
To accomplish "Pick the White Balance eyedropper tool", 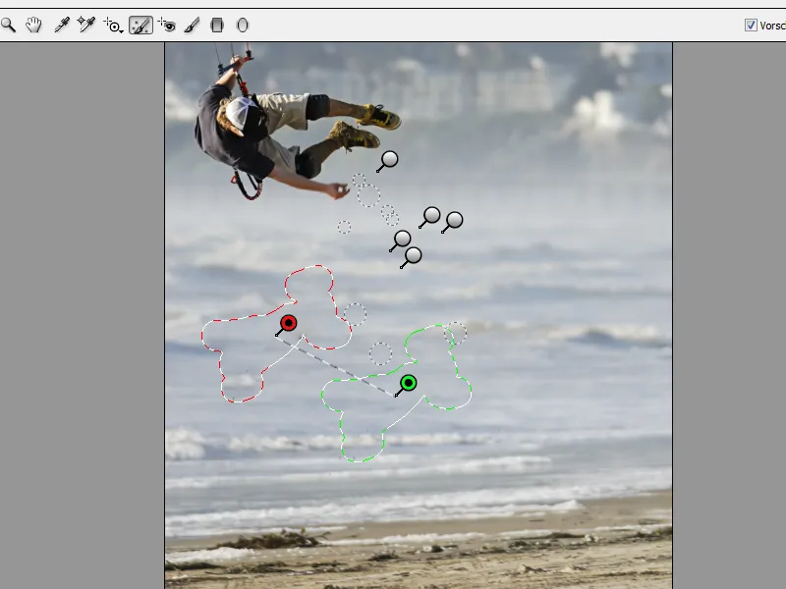I will (62, 25).
